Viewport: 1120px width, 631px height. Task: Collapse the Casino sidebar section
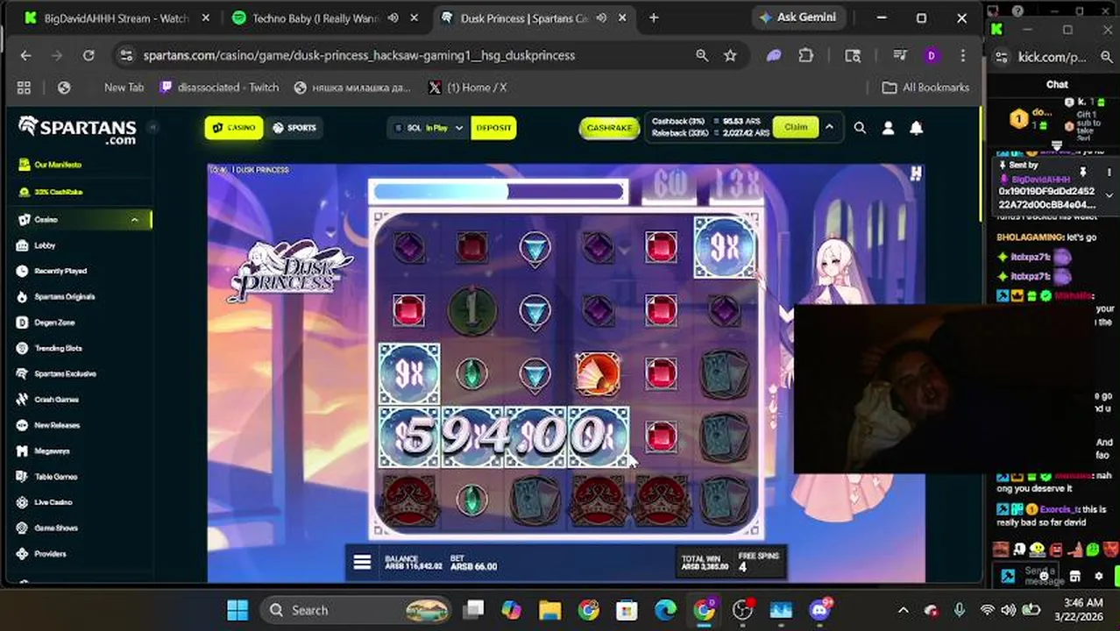point(134,220)
